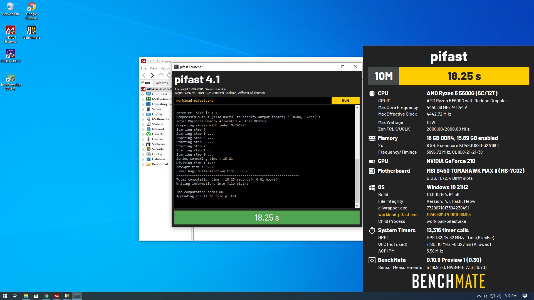Image resolution: width=534 pixels, height=300 pixels.
Task: Select Database item in AIDA64 tree
Action: pyautogui.click(x=159, y=159)
